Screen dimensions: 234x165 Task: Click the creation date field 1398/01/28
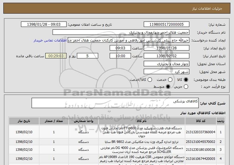(x=167, y=48)
